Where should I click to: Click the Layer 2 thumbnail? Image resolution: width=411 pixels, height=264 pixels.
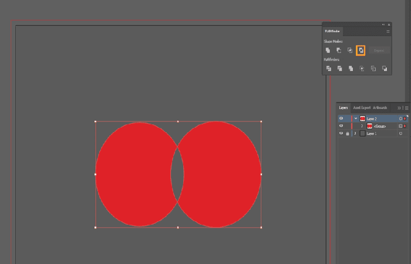click(x=362, y=119)
